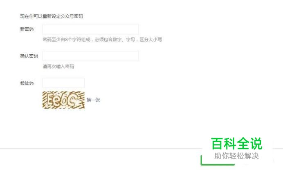This screenshot has height=174, width=283.
Task: Click the 新密码 field label
Action: tap(27, 29)
